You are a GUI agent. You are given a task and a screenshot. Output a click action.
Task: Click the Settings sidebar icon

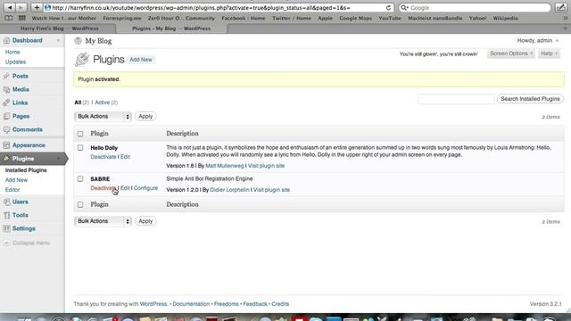(6, 228)
